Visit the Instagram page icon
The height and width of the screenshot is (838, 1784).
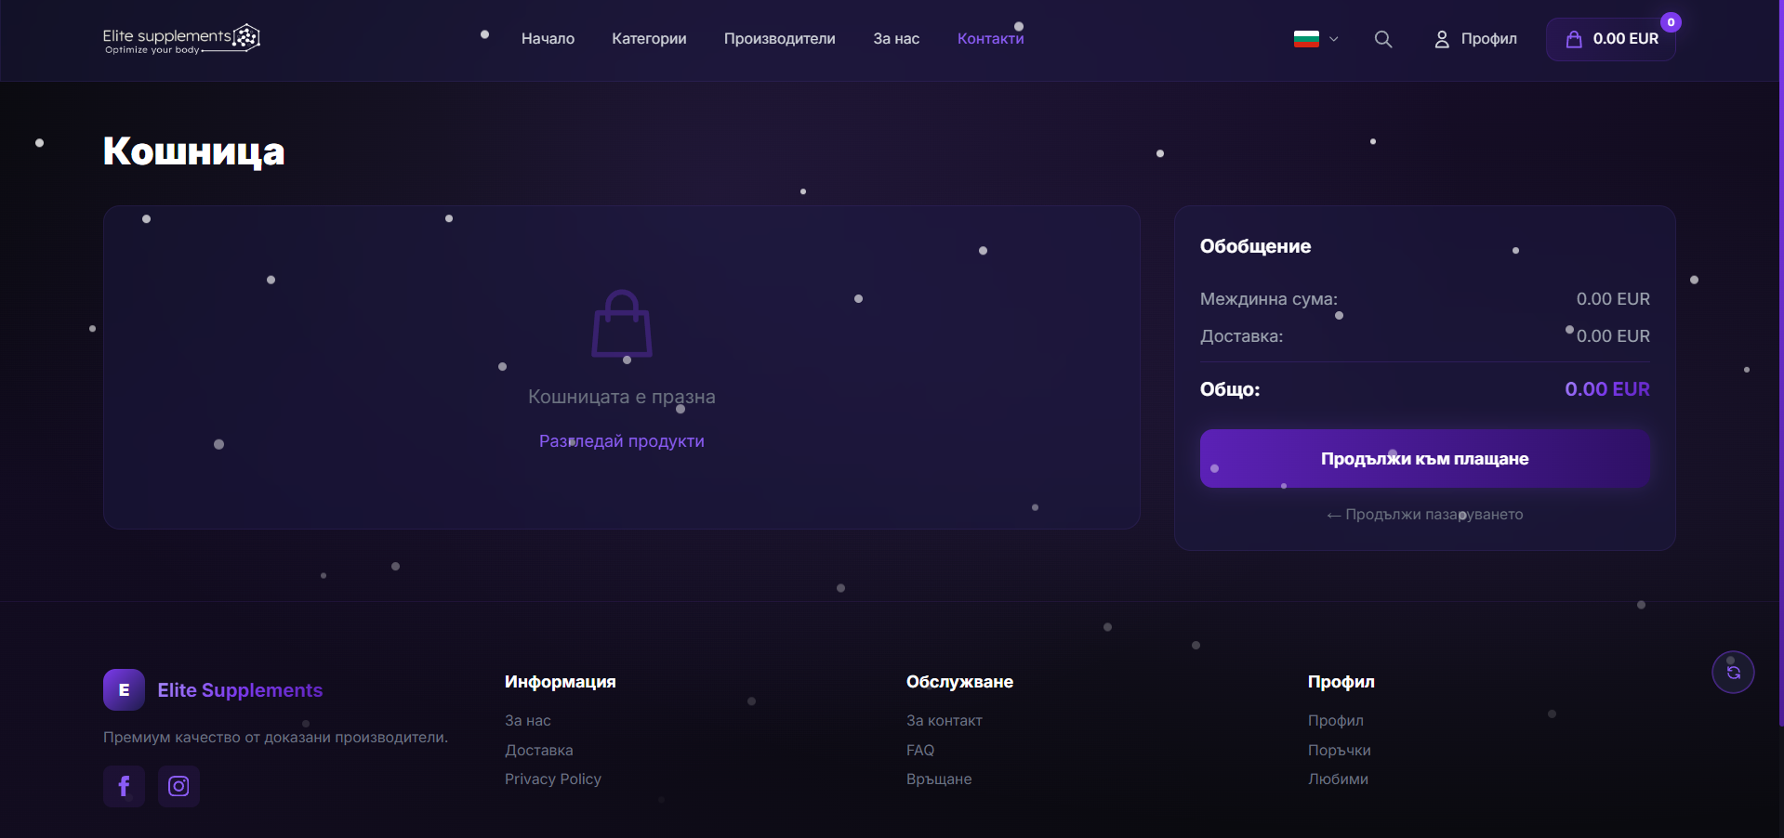(x=178, y=786)
